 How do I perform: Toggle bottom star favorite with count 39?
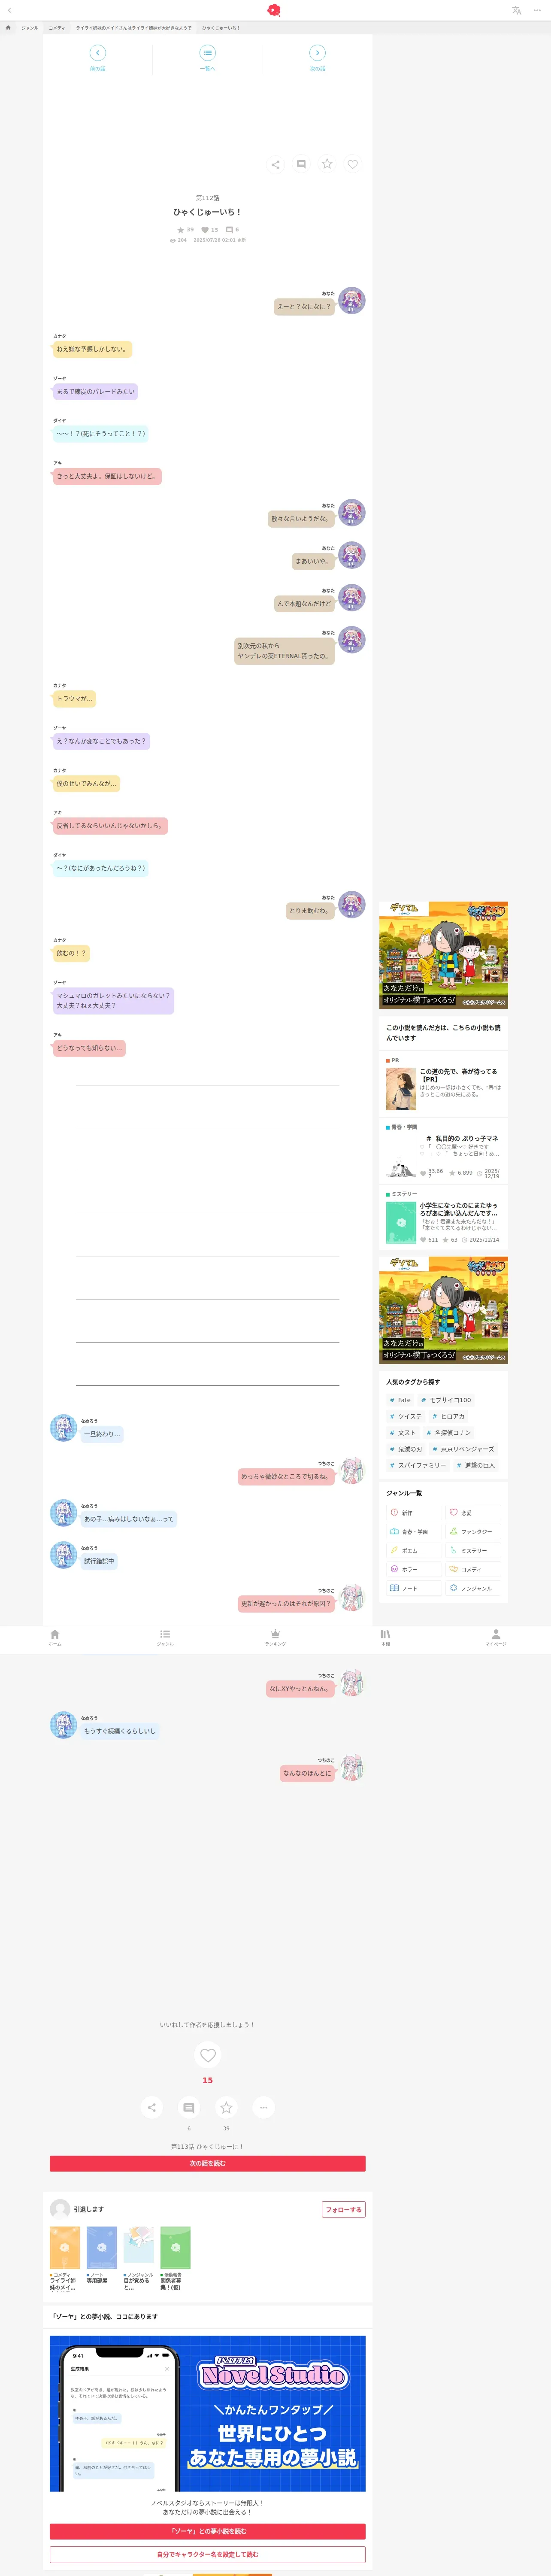tap(226, 2107)
